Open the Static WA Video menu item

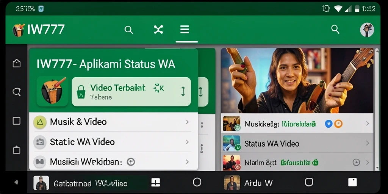114,142
